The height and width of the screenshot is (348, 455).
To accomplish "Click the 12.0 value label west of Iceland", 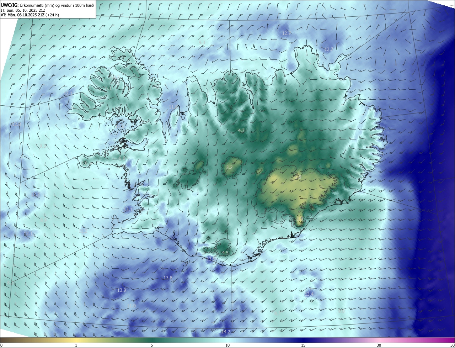I will [x=16, y=124].
